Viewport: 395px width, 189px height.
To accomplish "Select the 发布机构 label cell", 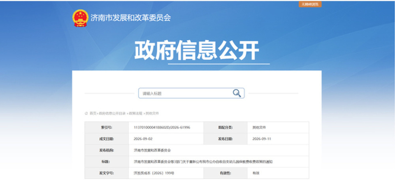I will [x=107, y=150].
